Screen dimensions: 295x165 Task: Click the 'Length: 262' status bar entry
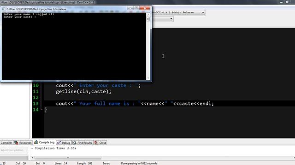pyautogui.click(x=85, y=163)
